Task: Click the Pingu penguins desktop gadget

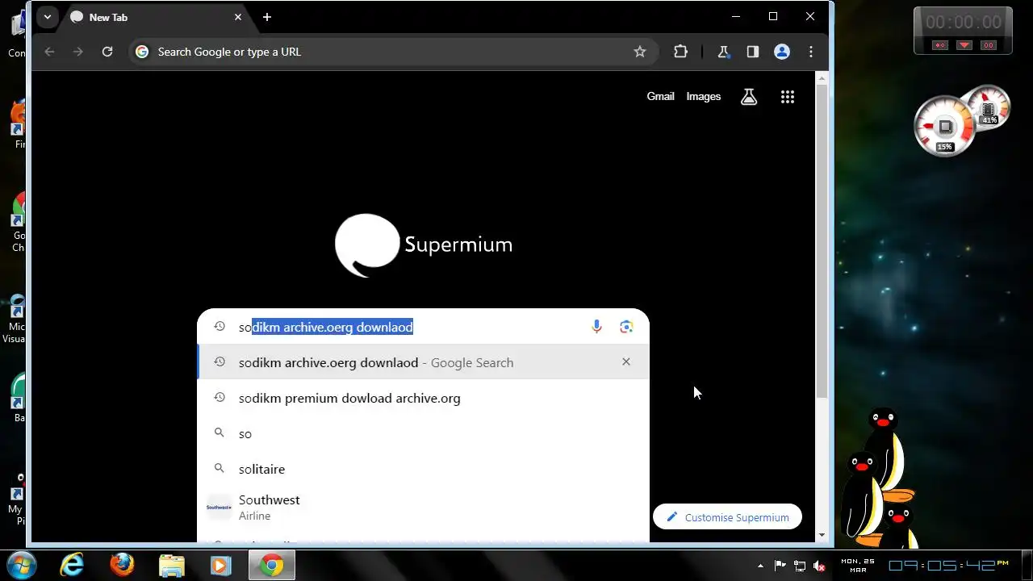Action: (879, 478)
